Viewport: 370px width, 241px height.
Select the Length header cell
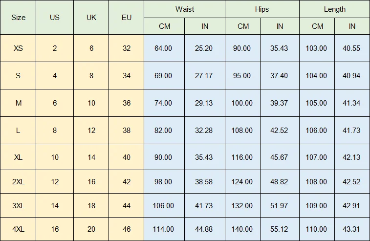click(x=334, y=9)
